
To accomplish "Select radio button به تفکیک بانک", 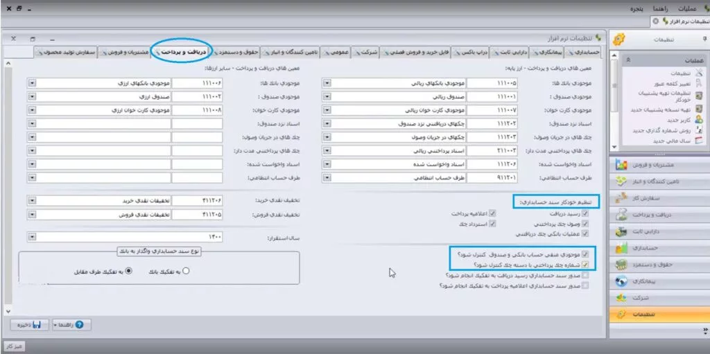I will click(x=186, y=271).
